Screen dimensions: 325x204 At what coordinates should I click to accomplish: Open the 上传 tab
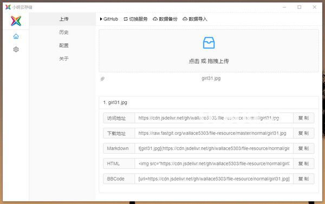click(62, 19)
